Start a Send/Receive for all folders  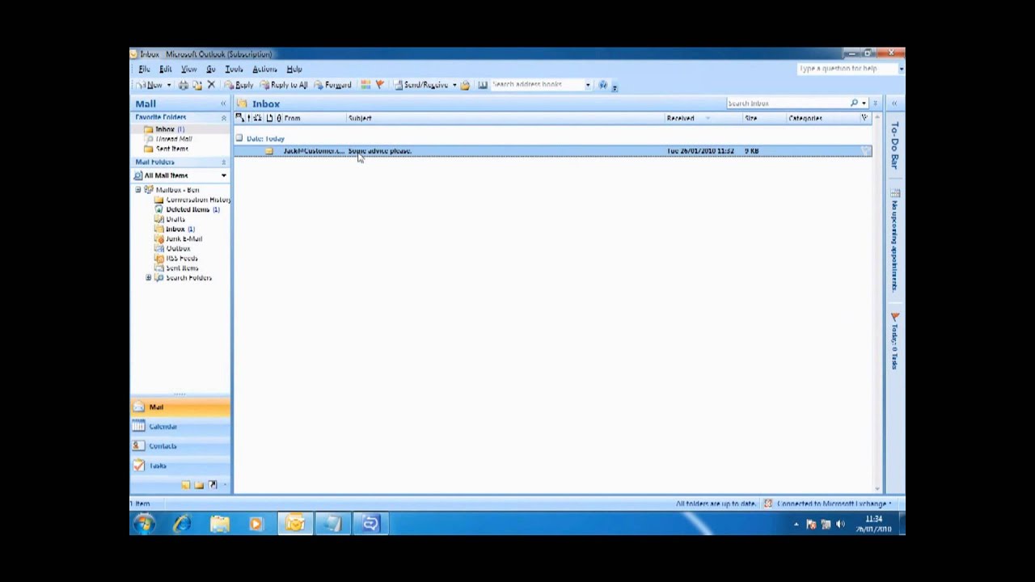pyautogui.click(x=420, y=85)
